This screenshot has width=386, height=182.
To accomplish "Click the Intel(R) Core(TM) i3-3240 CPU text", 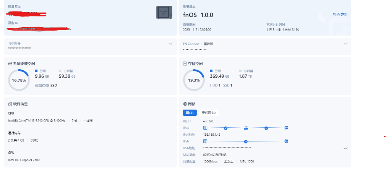I will (37, 121).
